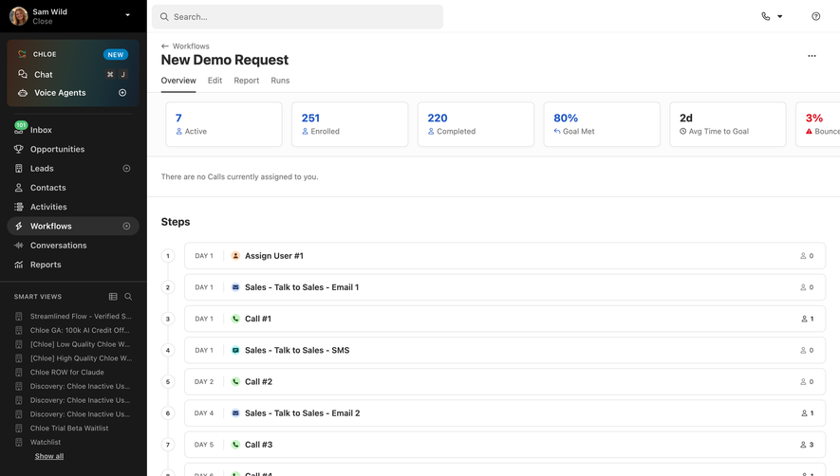
Task: Open step Call #3
Action: [x=505, y=445]
